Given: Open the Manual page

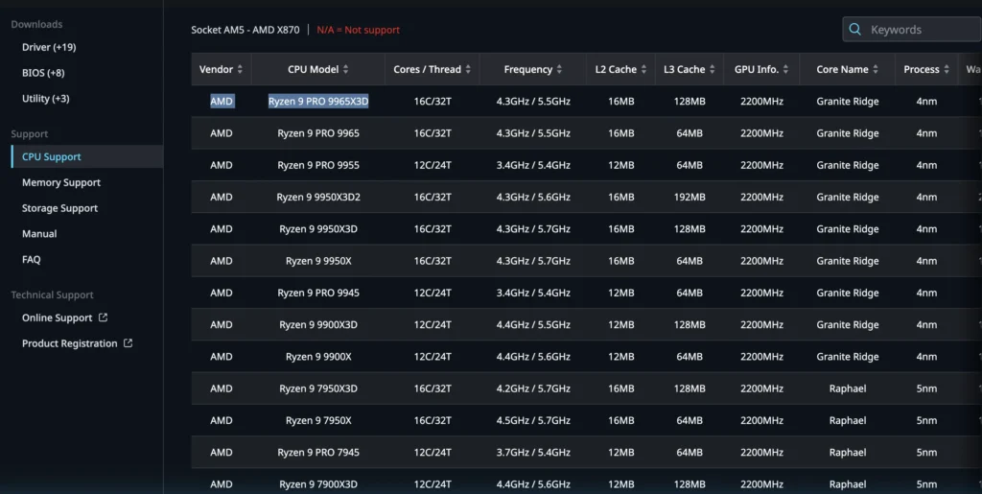Looking at the screenshot, I should click(39, 233).
